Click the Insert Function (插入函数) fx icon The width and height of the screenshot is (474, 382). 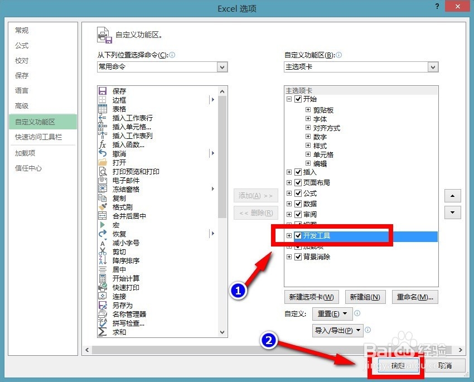coord(103,144)
